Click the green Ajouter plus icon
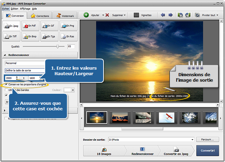 pyautogui.click(x=86, y=15)
